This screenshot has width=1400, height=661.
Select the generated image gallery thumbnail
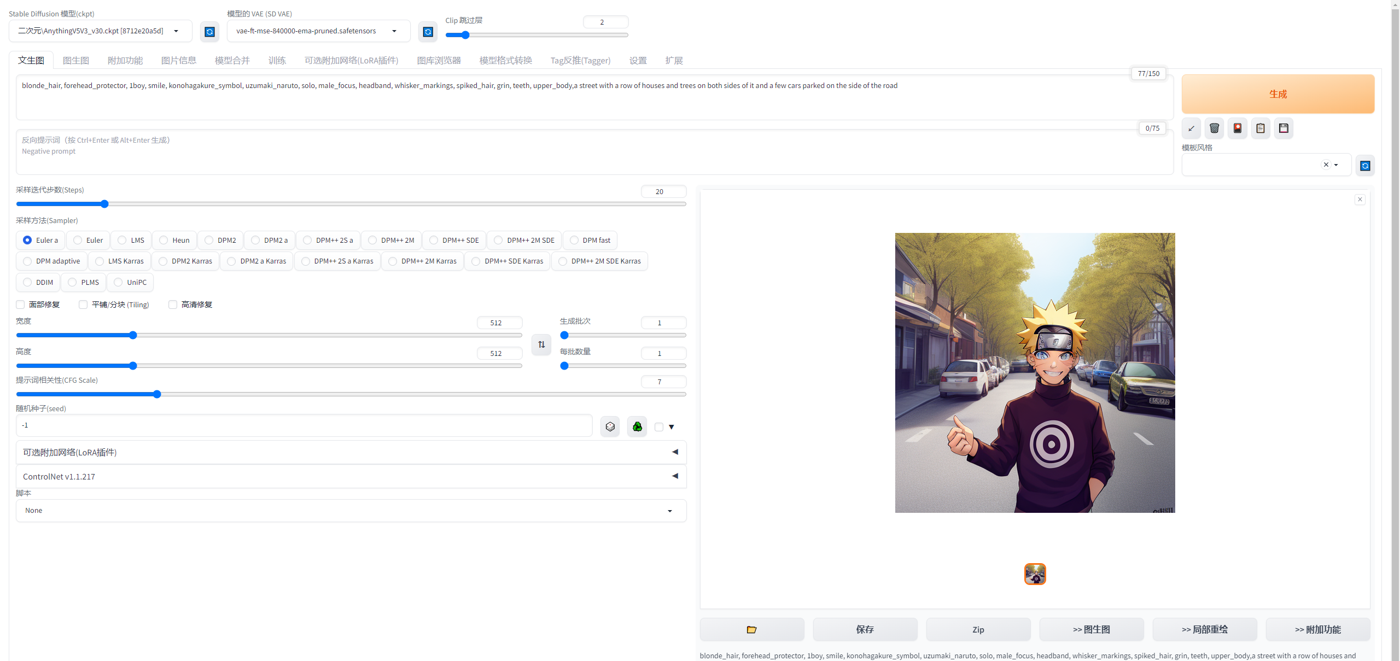pos(1035,574)
